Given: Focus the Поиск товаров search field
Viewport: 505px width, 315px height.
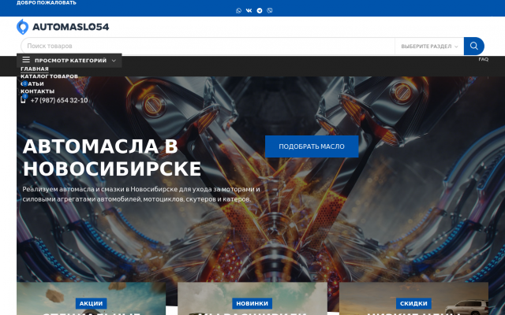Looking at the screenshot, I should click(x=208, y=46).
